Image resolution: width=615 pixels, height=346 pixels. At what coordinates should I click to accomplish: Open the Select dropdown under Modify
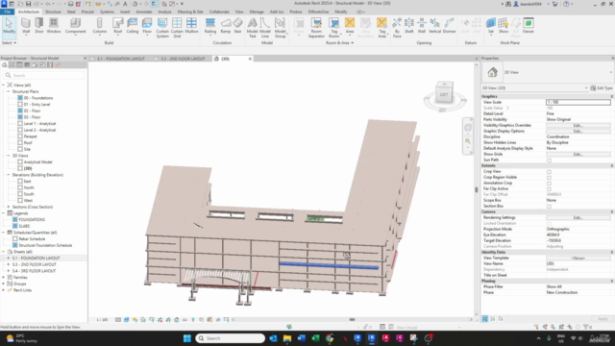tap(9, 42)
